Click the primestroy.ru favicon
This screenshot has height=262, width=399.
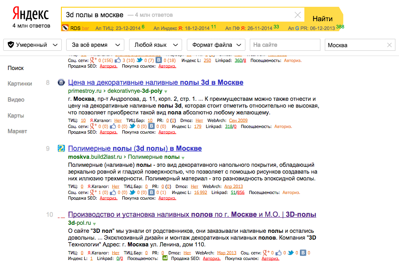[61, 82]
